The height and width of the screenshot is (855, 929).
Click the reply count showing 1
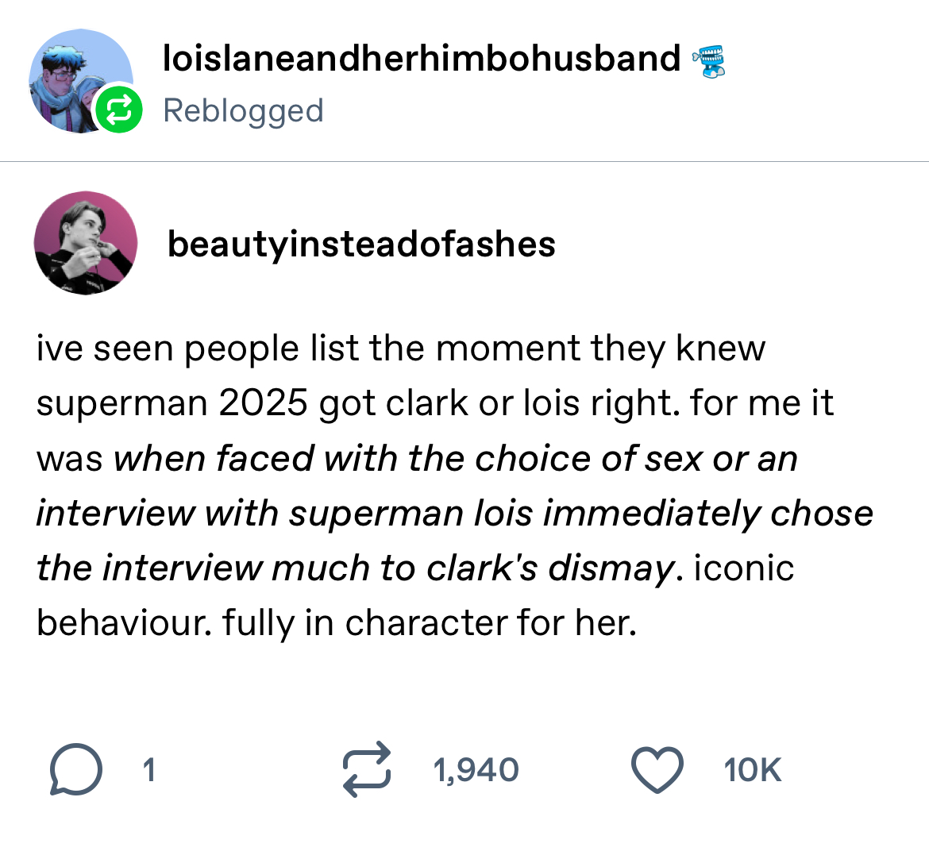tap(148, 770)
